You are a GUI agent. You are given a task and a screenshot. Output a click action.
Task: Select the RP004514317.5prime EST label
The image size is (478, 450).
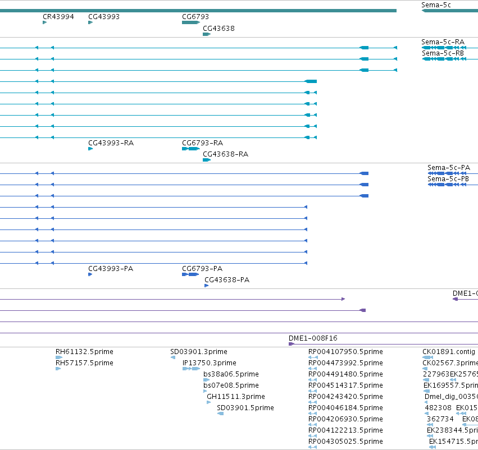point(345,385)
